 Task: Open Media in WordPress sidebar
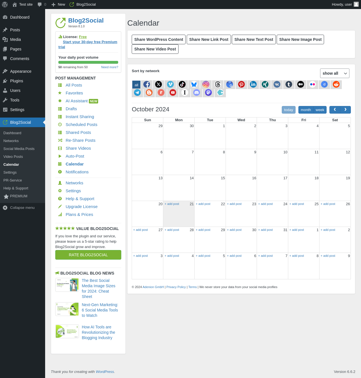click(x=23, y=39)
